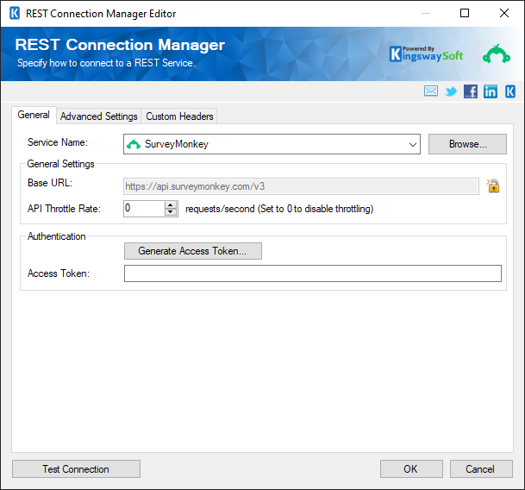Close the REST Connection Manager Editor window

point(504,13)
